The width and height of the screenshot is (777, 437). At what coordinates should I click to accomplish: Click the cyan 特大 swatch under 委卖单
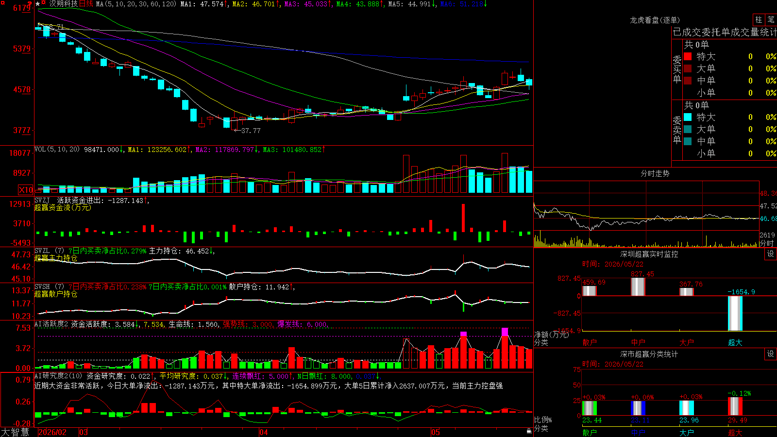pyautogui.click(x=688, y=117)
